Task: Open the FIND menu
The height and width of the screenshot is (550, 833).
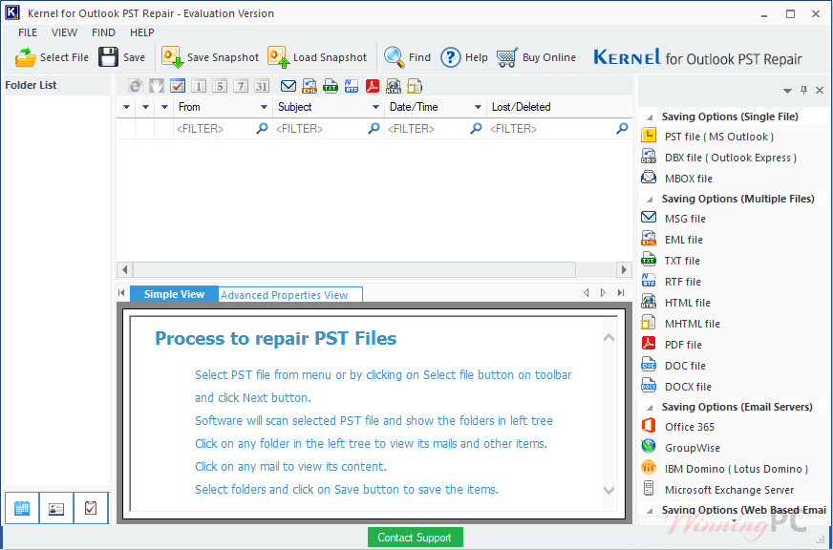Action: 103,32
